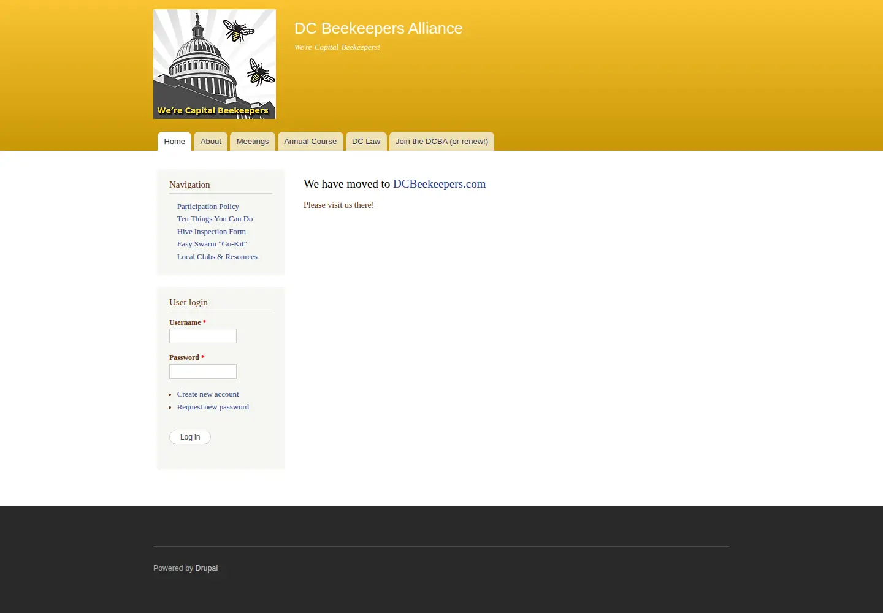
Task: Click the Log in button
Action: (190, 437)
